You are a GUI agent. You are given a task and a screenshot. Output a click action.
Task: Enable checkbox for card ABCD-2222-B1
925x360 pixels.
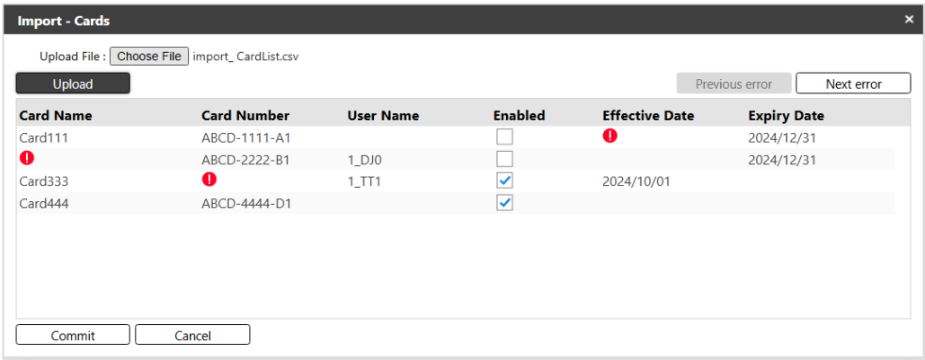[505, 159]
